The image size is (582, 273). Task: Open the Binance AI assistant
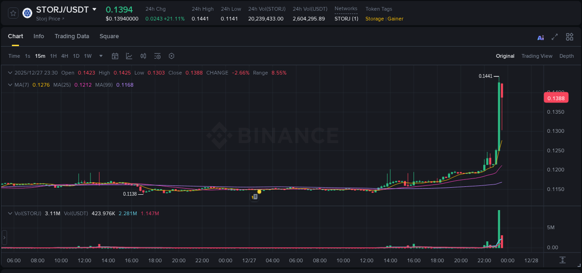(x=541, y=37)
